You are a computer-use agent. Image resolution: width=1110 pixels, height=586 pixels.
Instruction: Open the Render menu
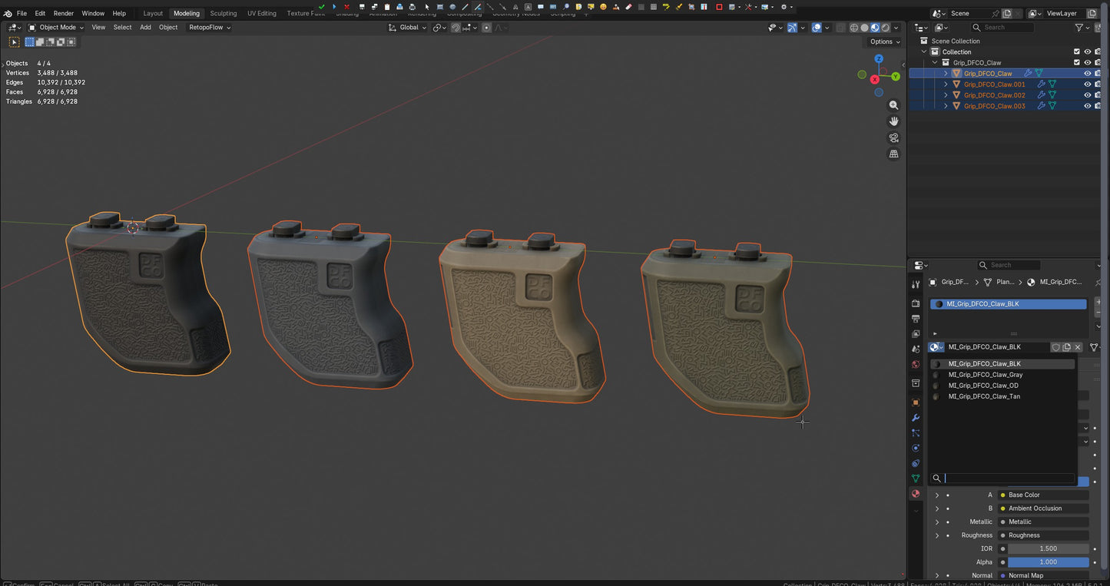point(64,13)
